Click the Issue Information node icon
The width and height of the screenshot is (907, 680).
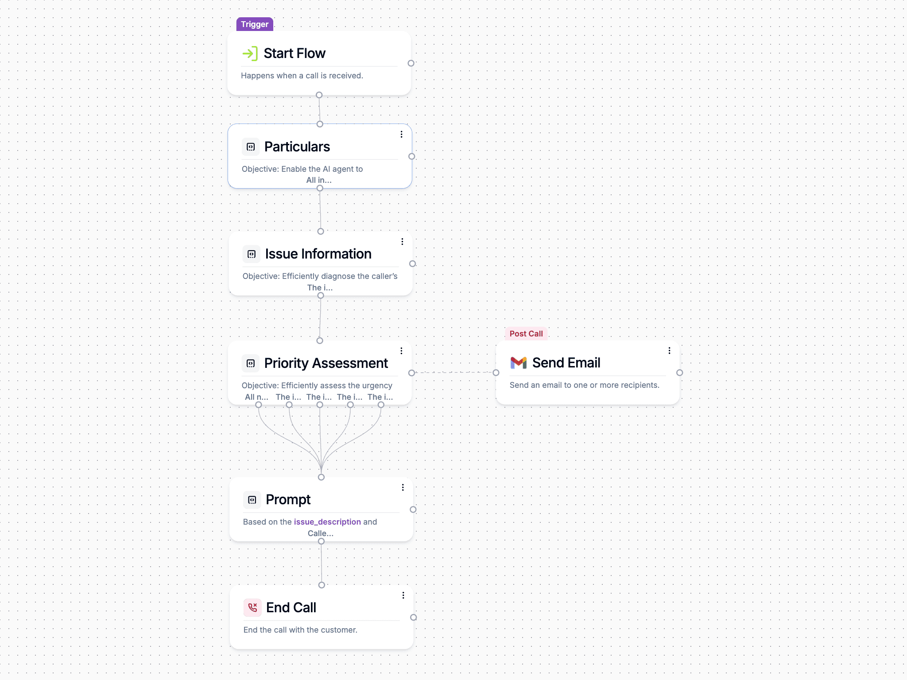[x=252, y=254]
